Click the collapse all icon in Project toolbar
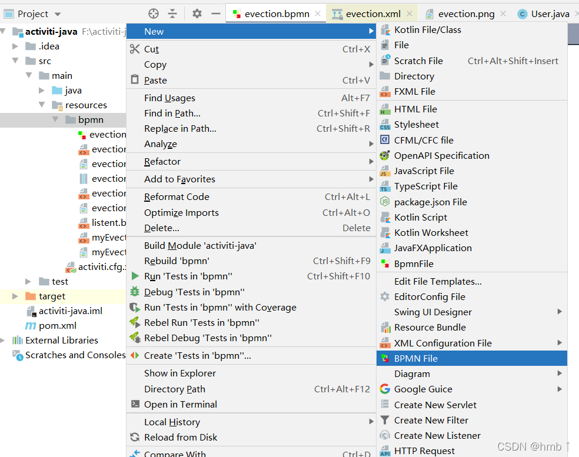Viewport: 579px width, 457px height. pyautogui.click(x=172, y=14)
